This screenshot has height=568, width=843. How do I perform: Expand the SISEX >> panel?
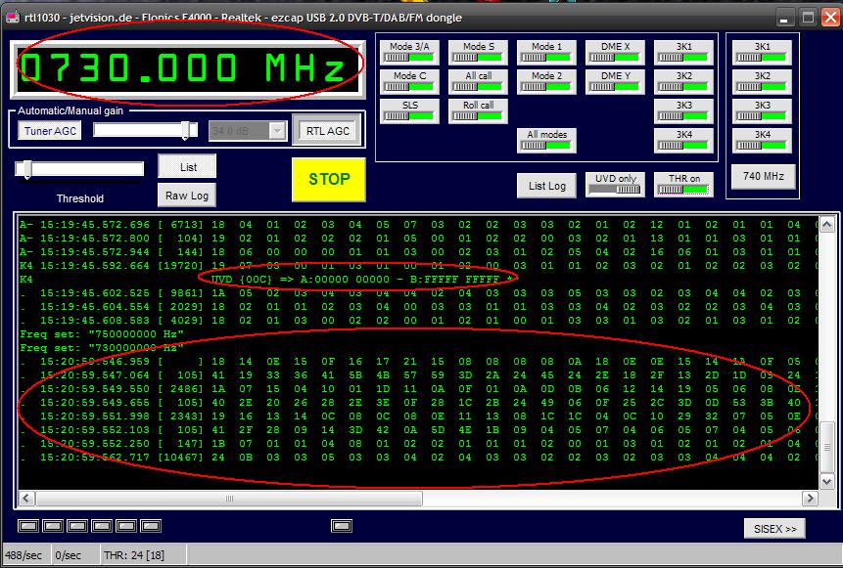tap(773, 528)
